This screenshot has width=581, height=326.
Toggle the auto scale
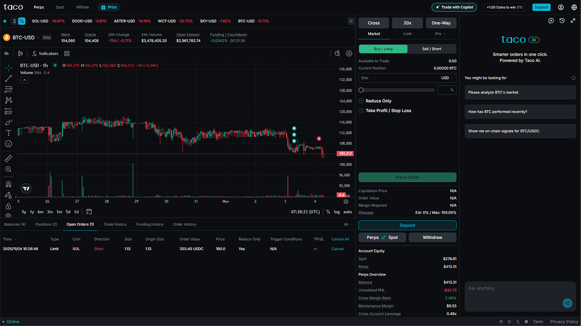pyautogui.click(x=347, y=212)
